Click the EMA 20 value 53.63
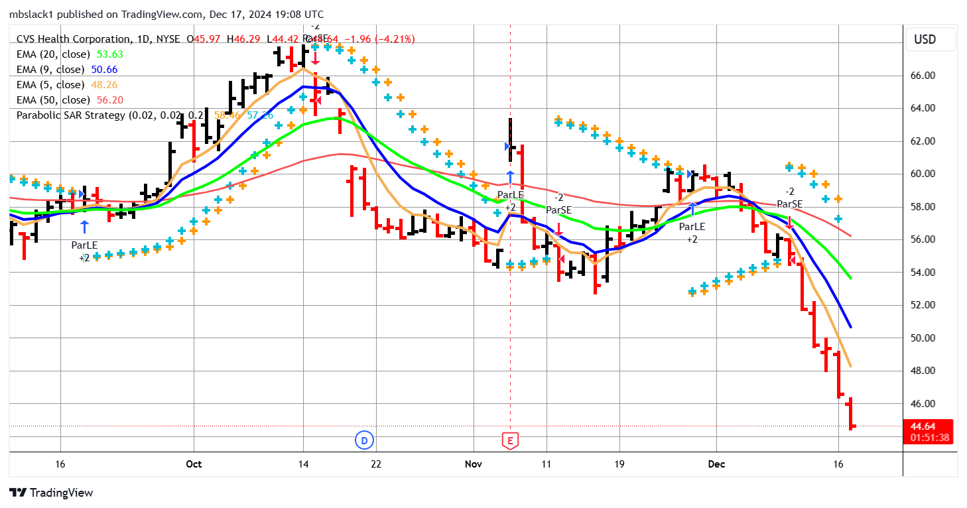The height and width of the screenshot is (508, 967). (x=111, y=54)
